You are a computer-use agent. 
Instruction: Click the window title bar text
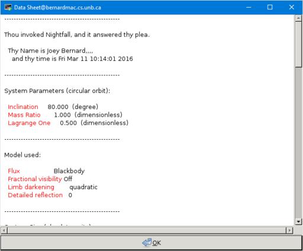(x=57, y=8)
